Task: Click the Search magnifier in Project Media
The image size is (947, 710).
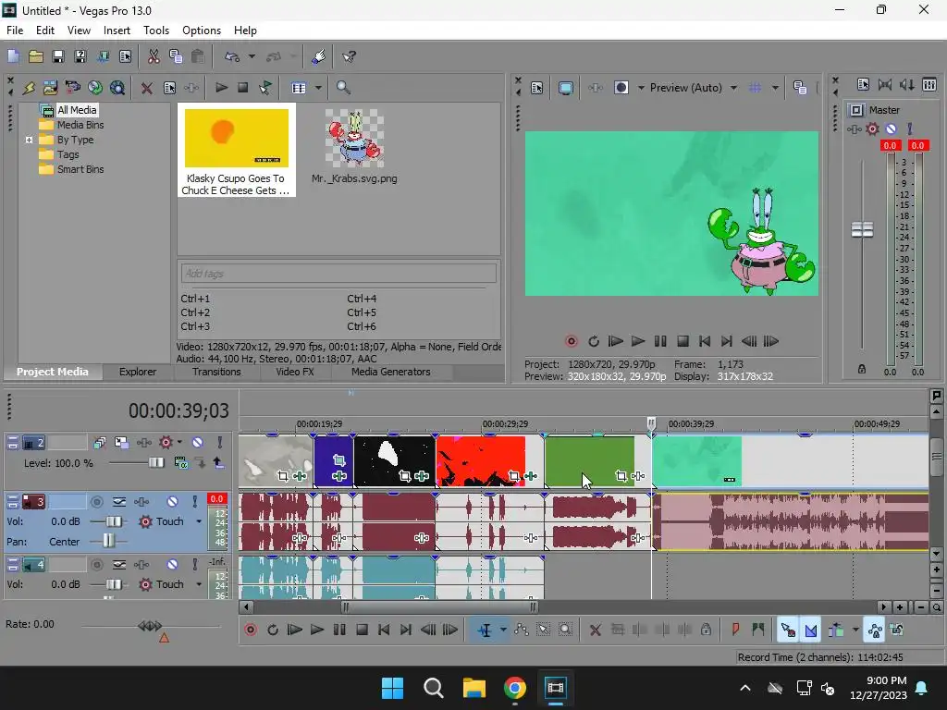Action: (x=343, y=88)
